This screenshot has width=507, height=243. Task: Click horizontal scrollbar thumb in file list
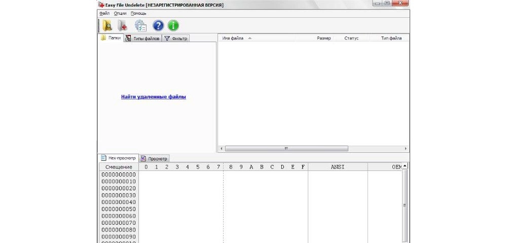click(x=286, y=149)
